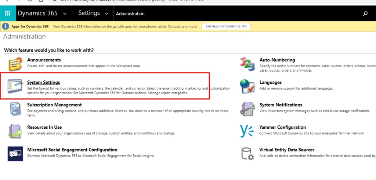Screen dimensions: 376x180
Task: Click the Apps for Dynamics 365 banner label
Action: [x=30, y=27]
